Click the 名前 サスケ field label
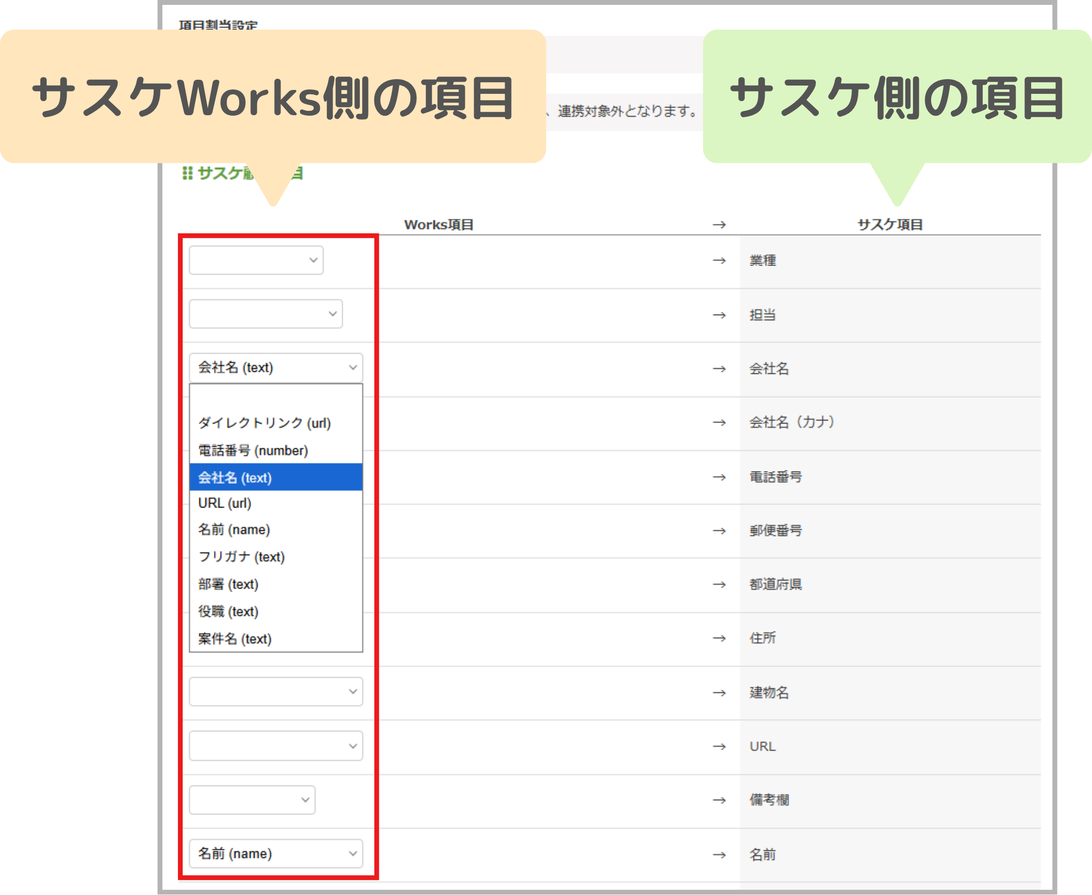The width and height of the screenshot is (1092, 895). [762, 854]
